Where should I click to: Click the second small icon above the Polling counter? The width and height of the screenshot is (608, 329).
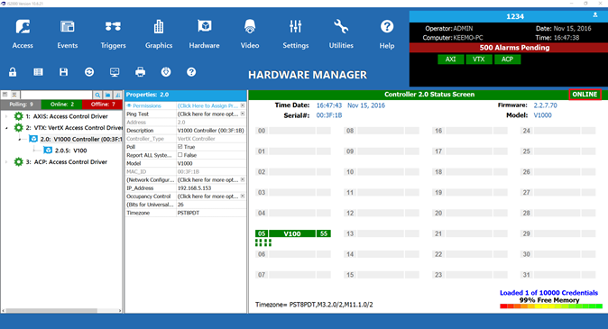tap(14, 94)
